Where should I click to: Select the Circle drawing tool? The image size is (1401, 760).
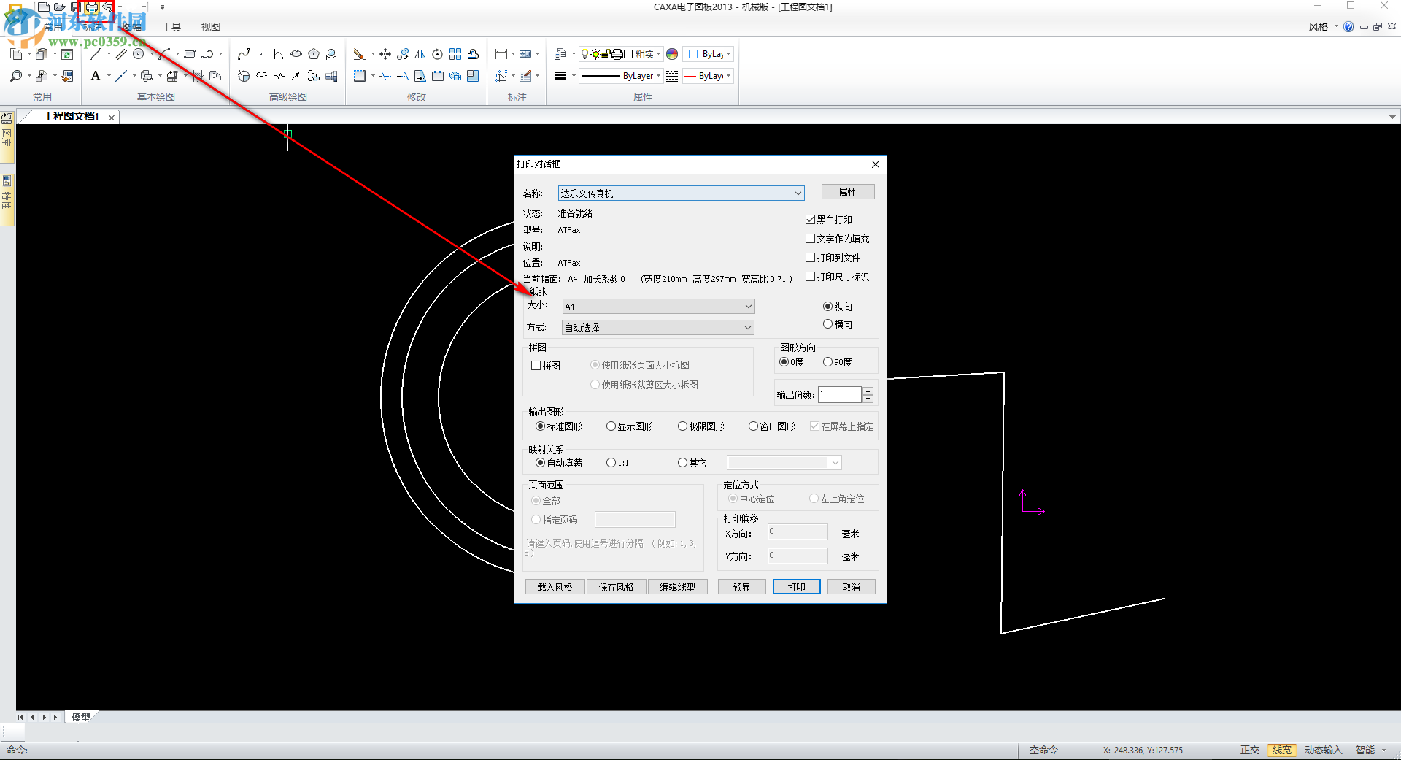tap(138, 54)
